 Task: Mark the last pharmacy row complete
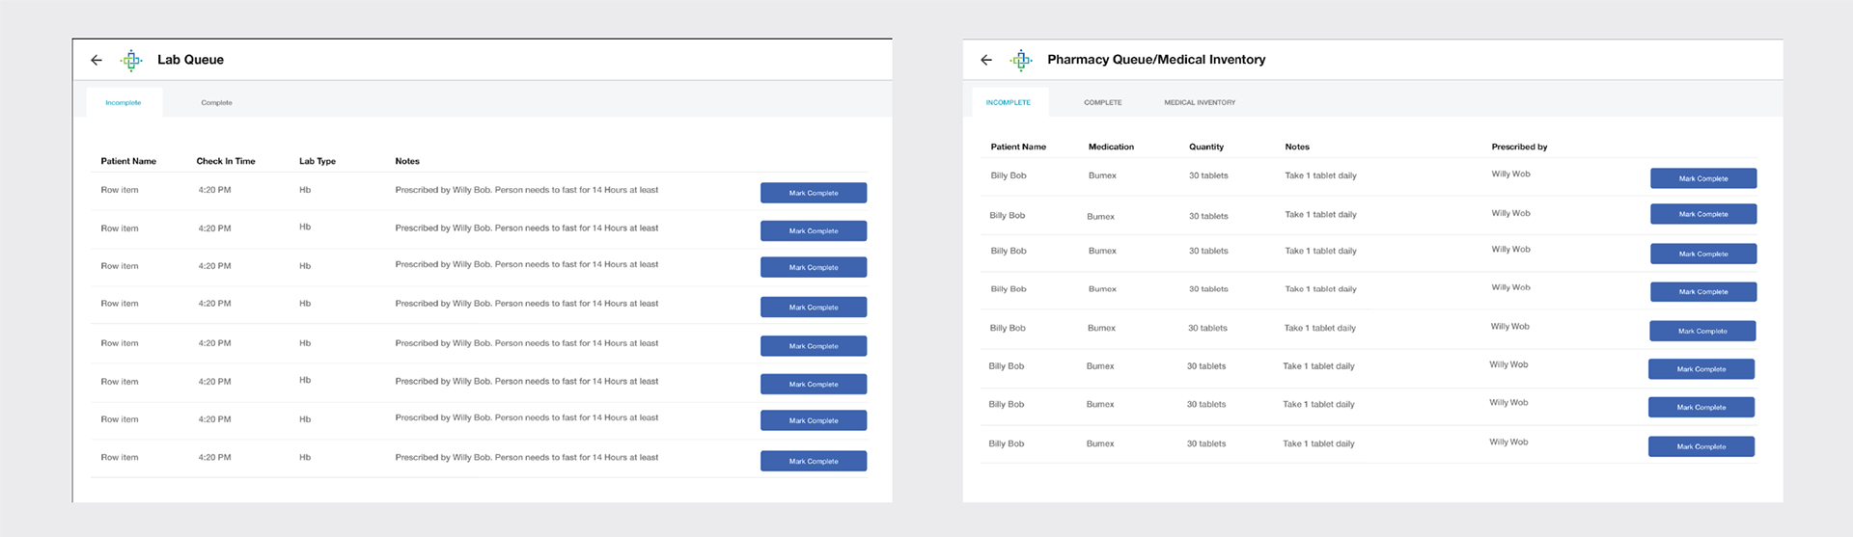pyautogui.click(x=1701, y=446)
